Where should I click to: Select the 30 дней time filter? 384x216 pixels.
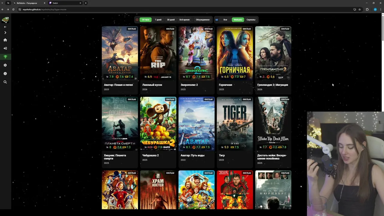point(171,20)
